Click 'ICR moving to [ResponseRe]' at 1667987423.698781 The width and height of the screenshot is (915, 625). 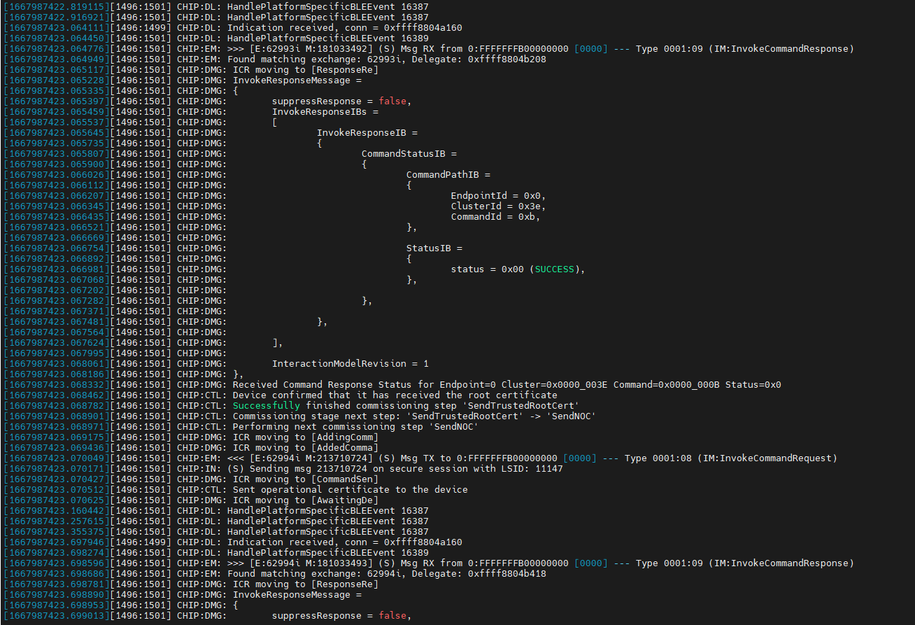[306, 584]
